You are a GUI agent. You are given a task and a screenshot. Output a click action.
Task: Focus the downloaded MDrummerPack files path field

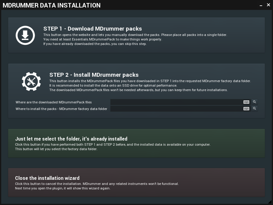[176, 102]
